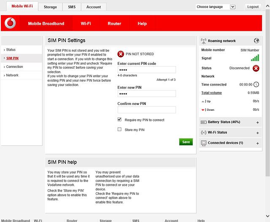
Task: Click the clock icon next to Time connected
Action: [256, 84]
